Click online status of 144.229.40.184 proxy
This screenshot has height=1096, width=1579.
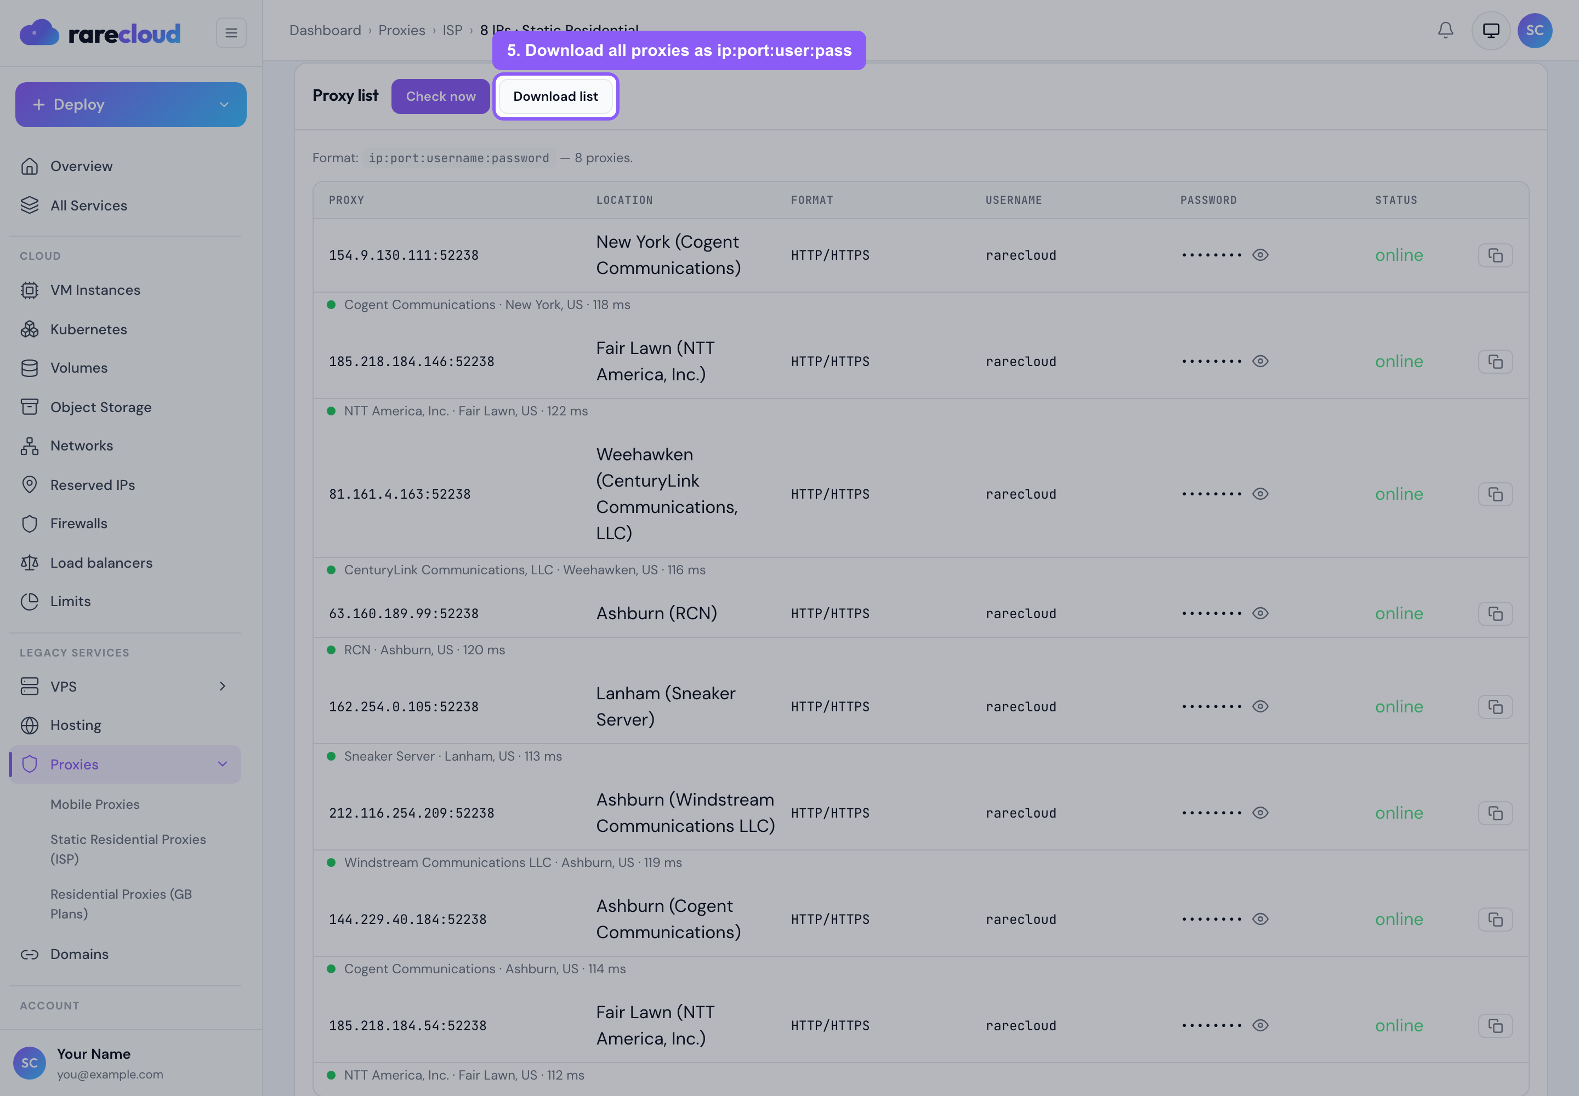1399,919
